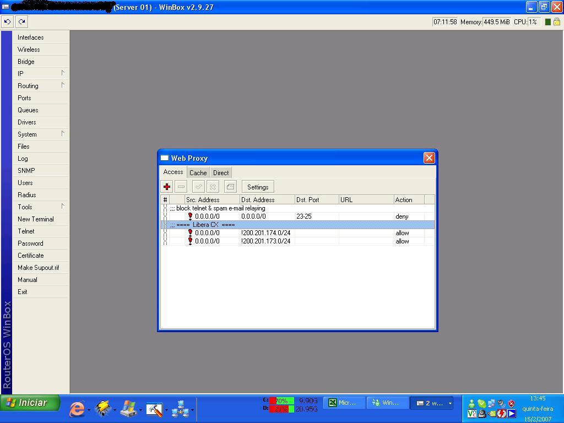Open the Interfaces menu item
564x423 pixels.
[x=41, y=37]
